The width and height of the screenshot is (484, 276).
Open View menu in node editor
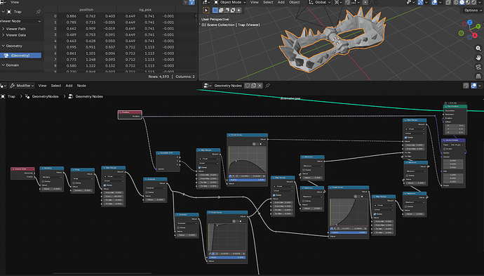tap(42, 86)
